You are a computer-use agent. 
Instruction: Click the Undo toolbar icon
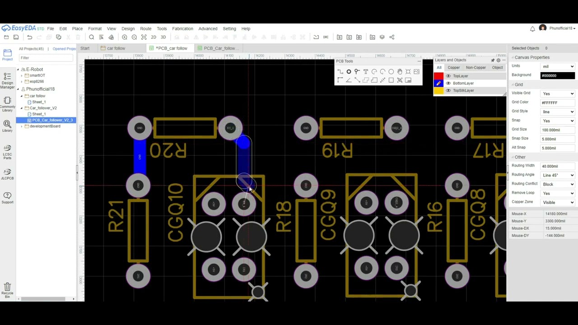pyautogui.click(x=29, y=37)
